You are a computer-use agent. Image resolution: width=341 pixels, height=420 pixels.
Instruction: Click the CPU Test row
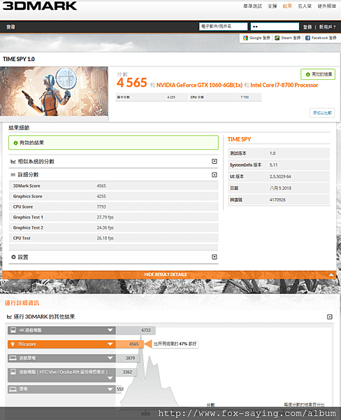[114, 238]
